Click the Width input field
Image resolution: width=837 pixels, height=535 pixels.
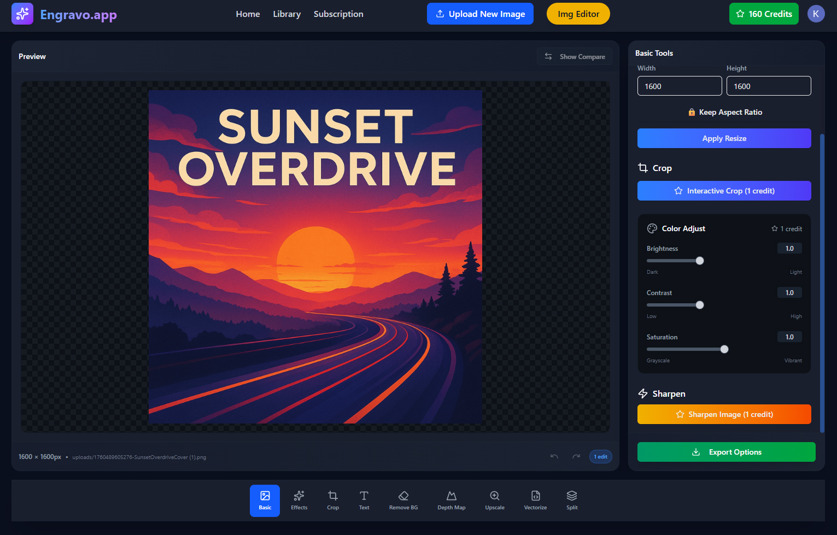coord(679,86)
